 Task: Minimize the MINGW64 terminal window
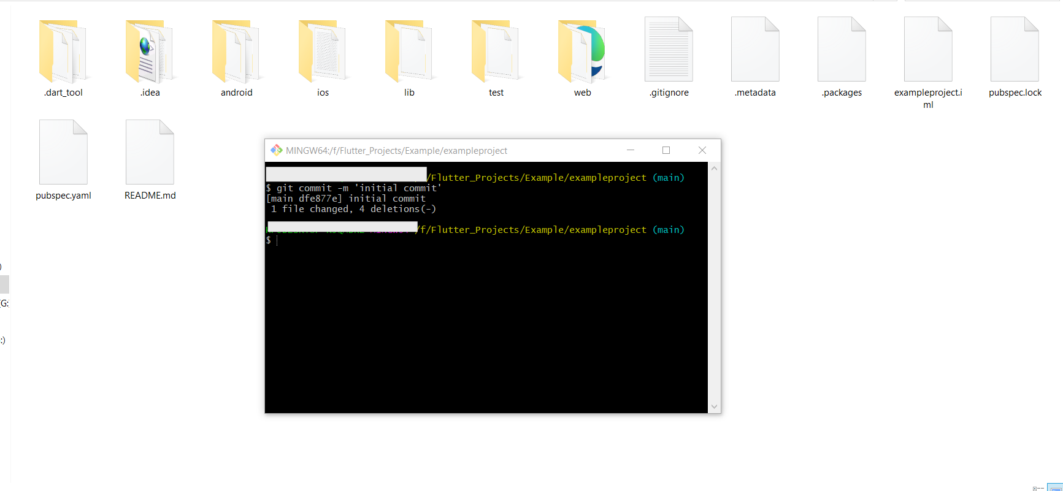630,150
